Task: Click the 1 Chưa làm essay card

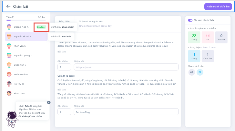Action: [x=208, y=56]
